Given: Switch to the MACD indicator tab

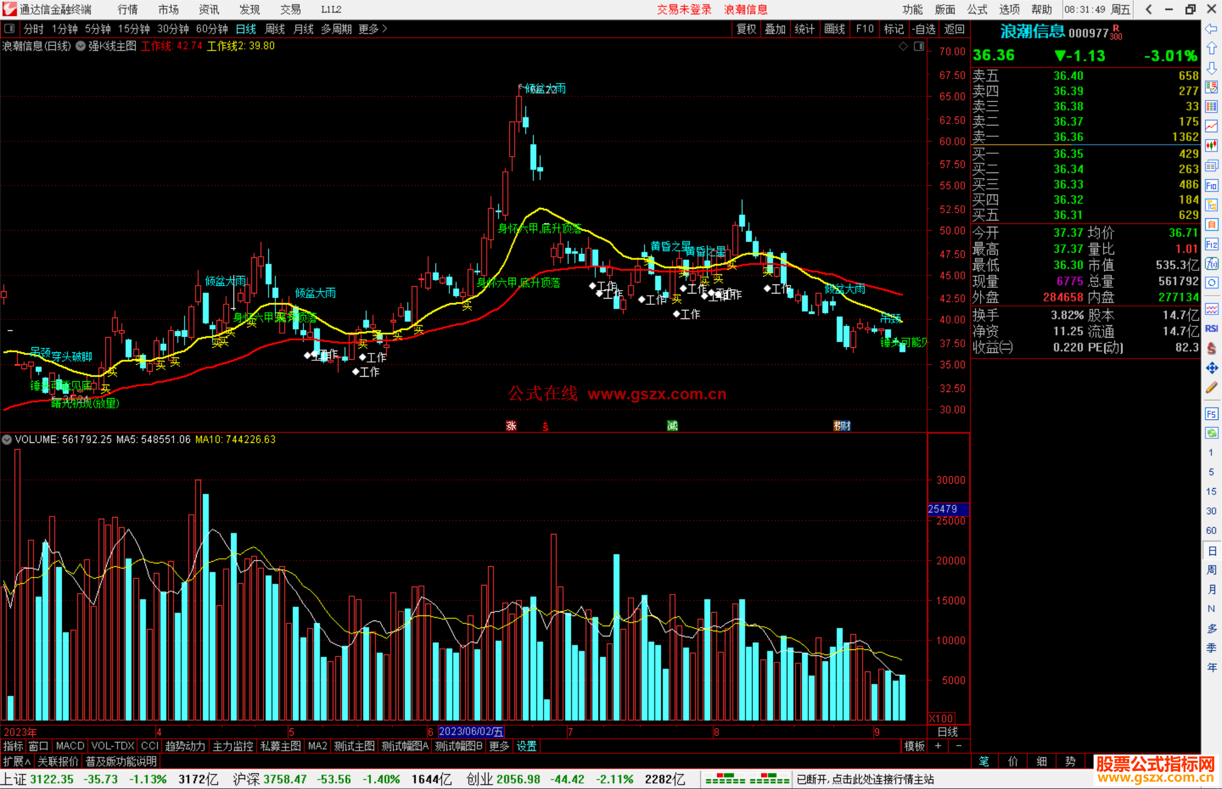Looking at the screenshot, I should [70, 746].
